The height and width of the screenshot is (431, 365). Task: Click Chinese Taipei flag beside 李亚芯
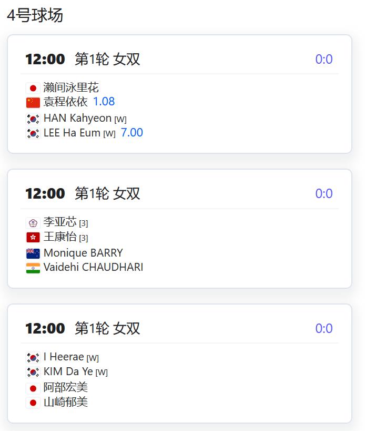point(33,223)
